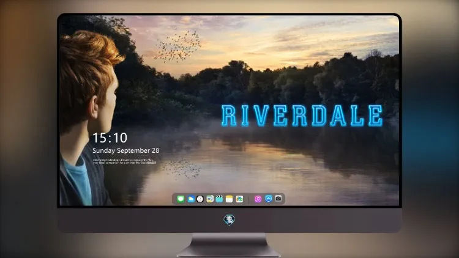459x258 pixels.
Task: Click the 'Sunday September 28' date
Action: point(126,150)
